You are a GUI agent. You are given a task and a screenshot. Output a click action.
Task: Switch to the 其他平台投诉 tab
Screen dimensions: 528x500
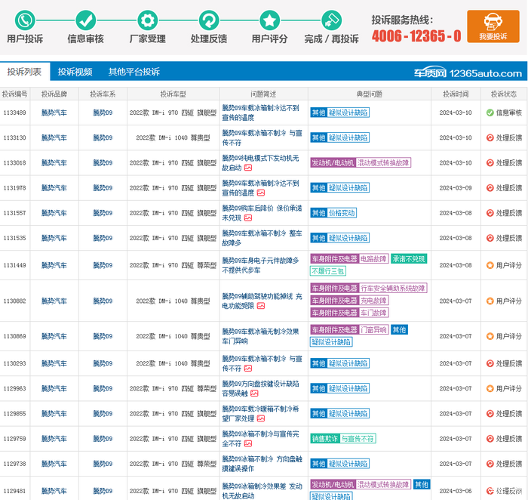tap(134, 72)
